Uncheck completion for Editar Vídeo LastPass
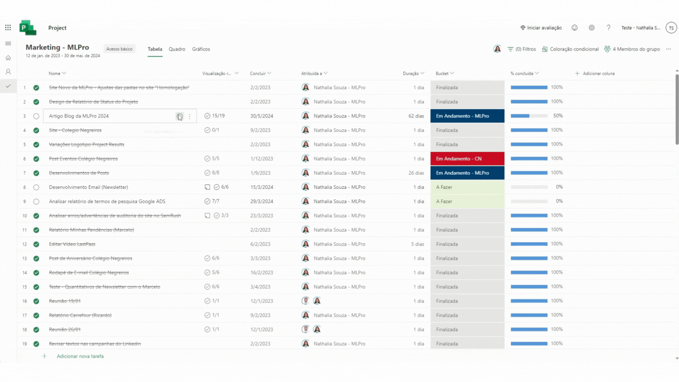The height and width of the screenshot is (382, 679). 36,244
